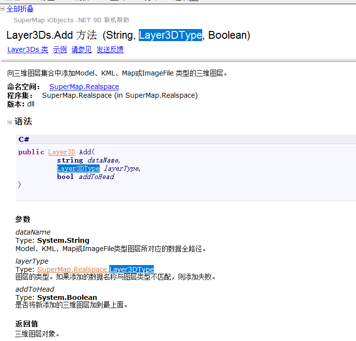
Task: Click the collapse-all box icon at top left
Action: [2, 8]
